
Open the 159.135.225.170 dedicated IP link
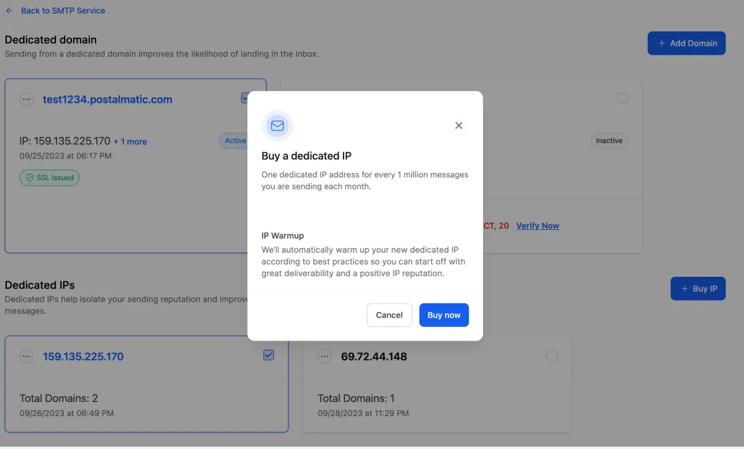click(x=83, y=356)
